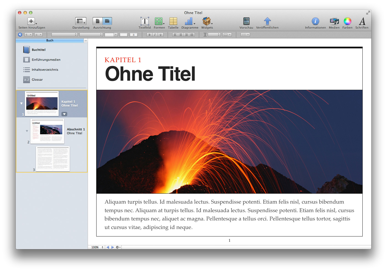The image size is (387, 271).
Task: Select Einführungsmedien in the sidebar
Action: tap(46, 60)
